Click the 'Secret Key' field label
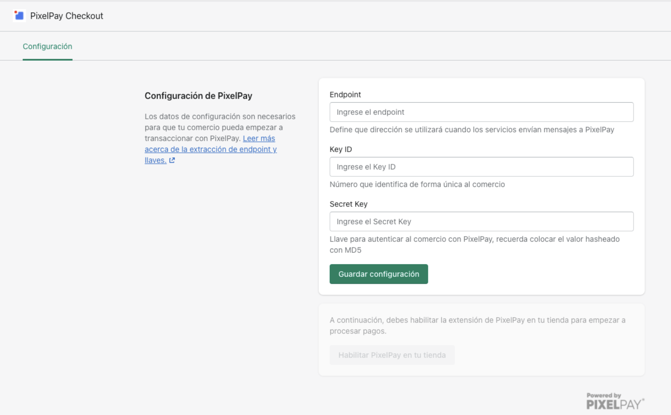Viewport: 671px width, 415px height. (348, 204)
